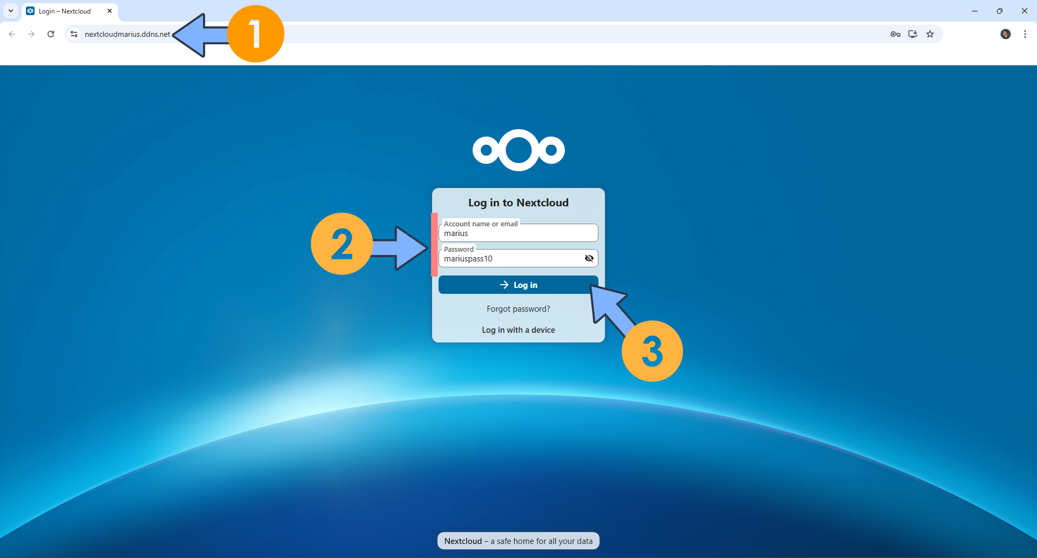Click the Nextcloud favicon on the tab
1037x558 pixels.
pos(30,11)
